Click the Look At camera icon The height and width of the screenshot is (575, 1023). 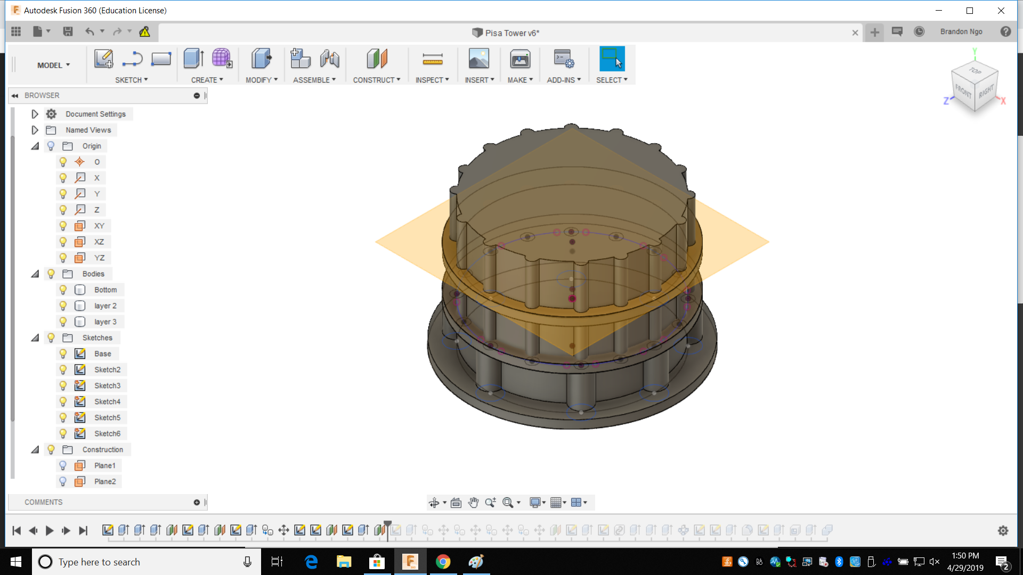coord(456,503)
